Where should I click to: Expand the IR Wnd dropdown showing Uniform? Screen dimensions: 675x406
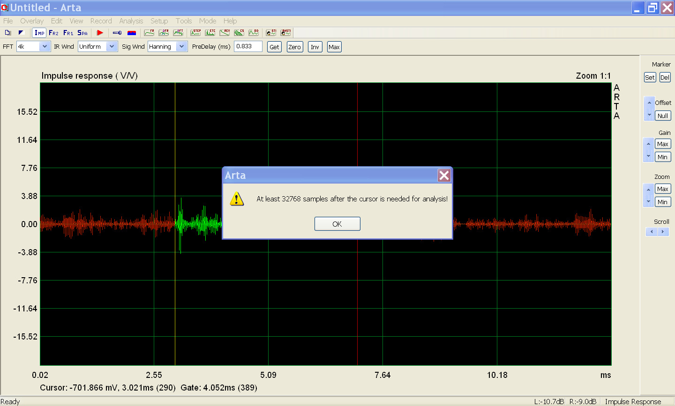[112, 46]
